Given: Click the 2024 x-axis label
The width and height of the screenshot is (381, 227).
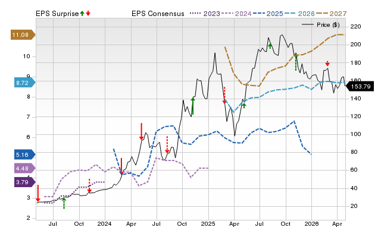Looking at the screenshot, I should [x=105, y=223].
